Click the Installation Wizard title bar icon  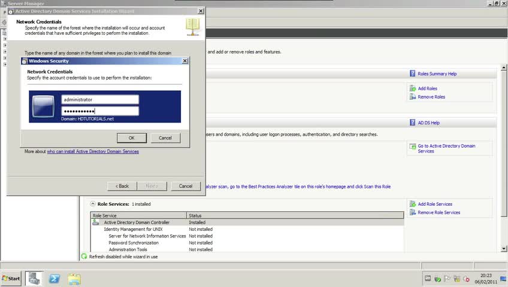point(11,11)
